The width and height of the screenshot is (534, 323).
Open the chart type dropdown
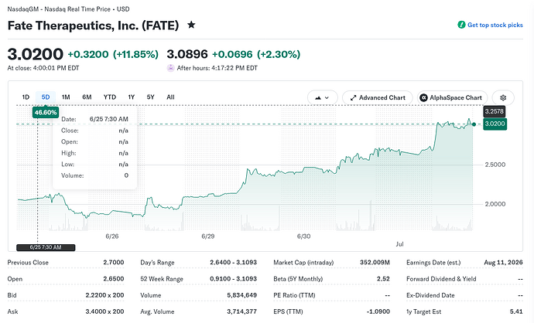pos(322,97)
